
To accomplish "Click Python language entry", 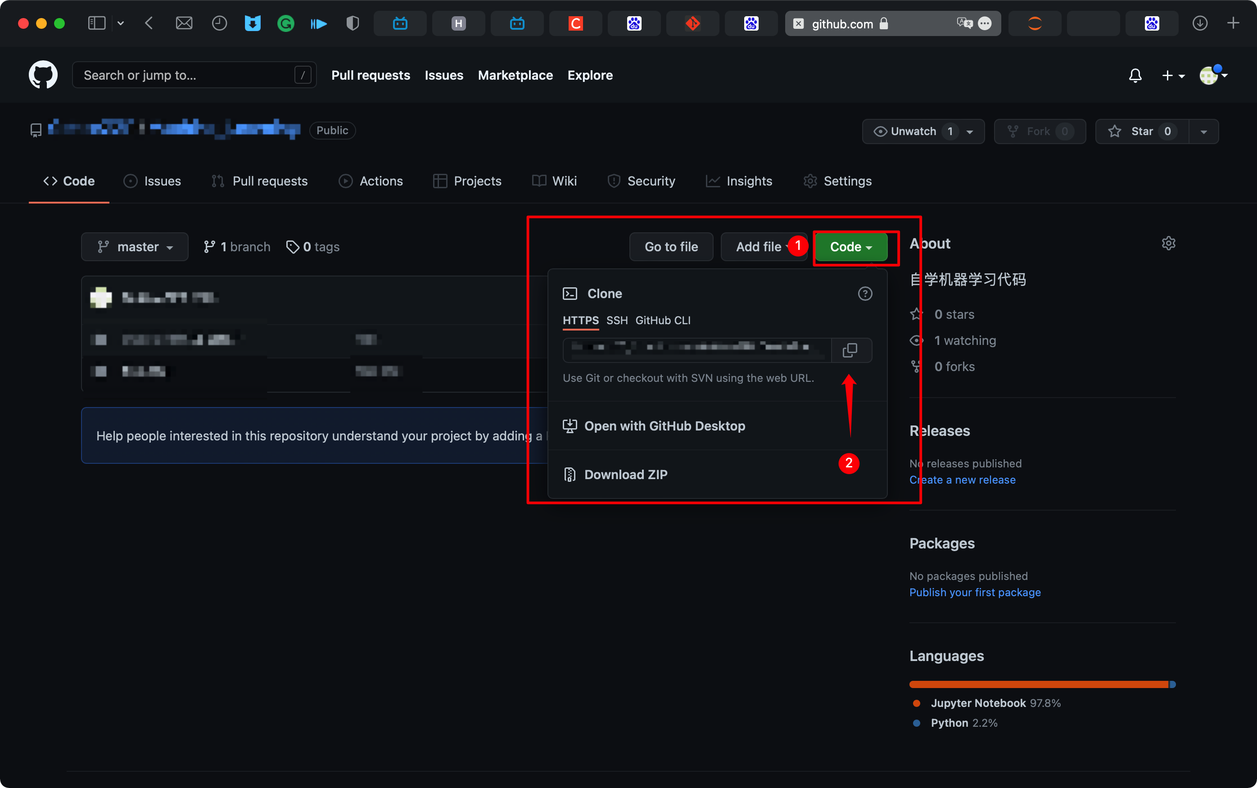I will (955, 723).
